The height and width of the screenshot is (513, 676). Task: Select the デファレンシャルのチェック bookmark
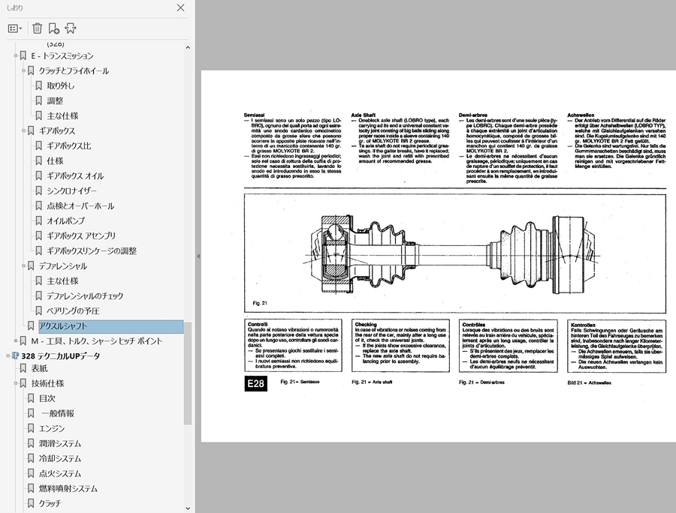point(85,296)
